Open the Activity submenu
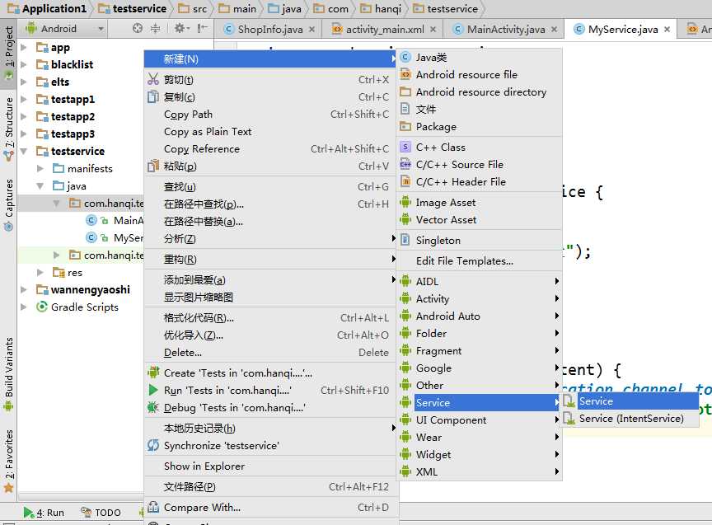This screenshot has height=525, width=712. click(x=480, y=299)
